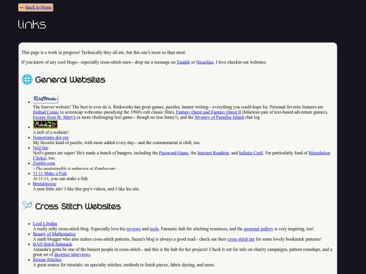This screenshot has width=366, height=274.
Task: Click 'This page is a work in progress!' paragraph
Action: [104, 52]
